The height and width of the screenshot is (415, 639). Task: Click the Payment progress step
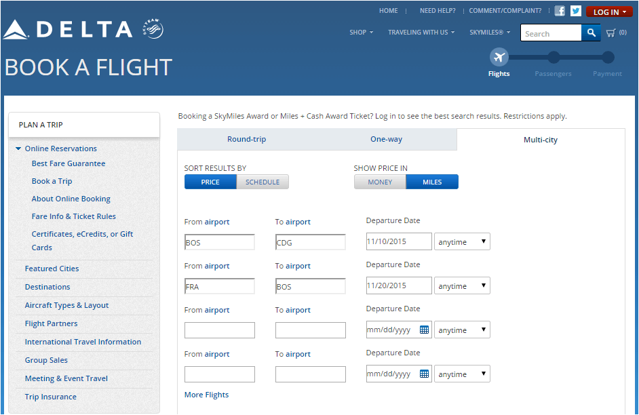pos(608,58)
